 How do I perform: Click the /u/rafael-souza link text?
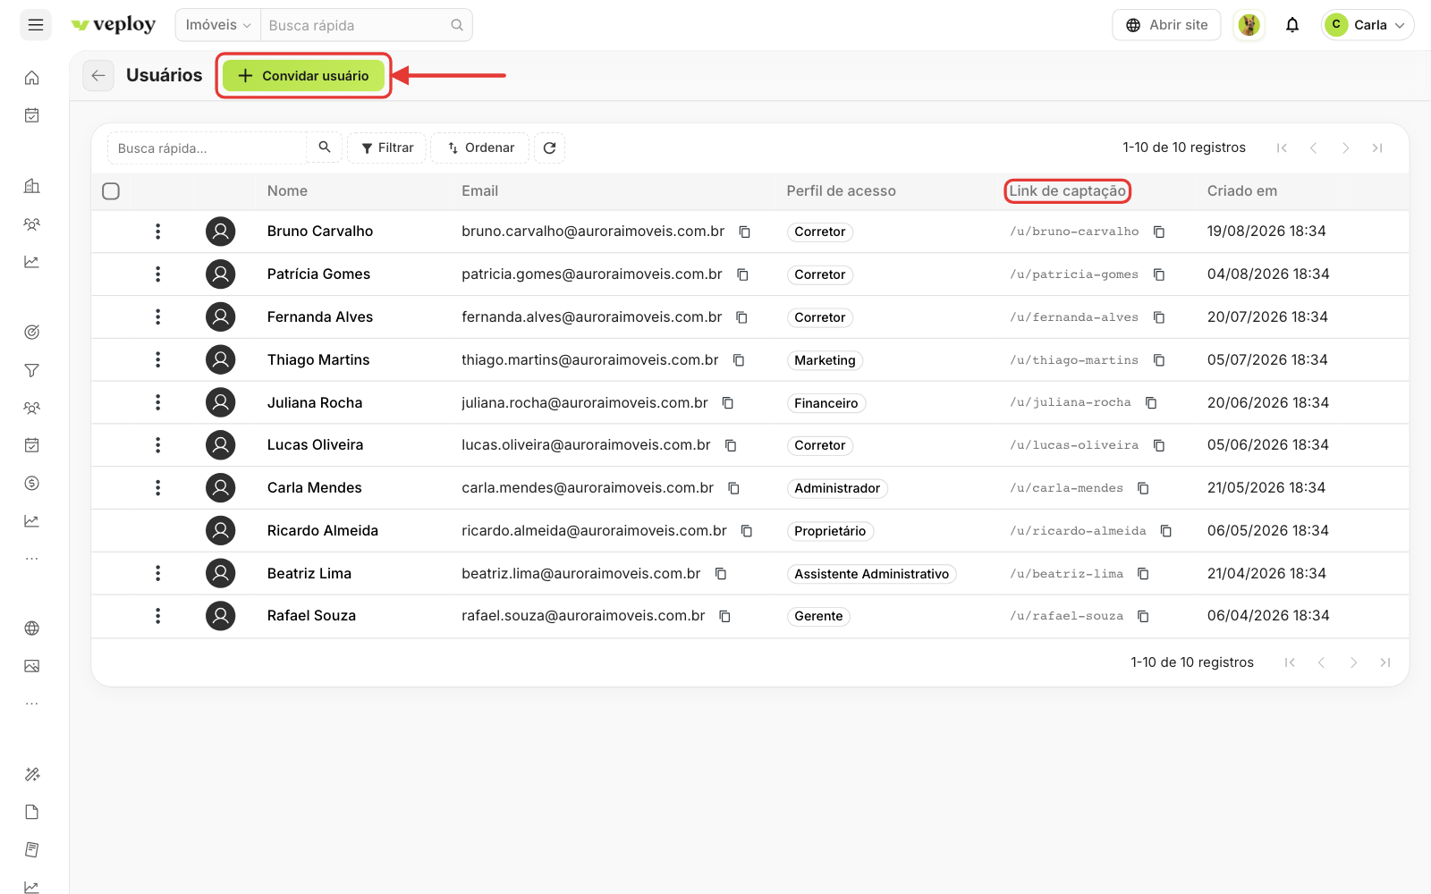pos(1066,616)
